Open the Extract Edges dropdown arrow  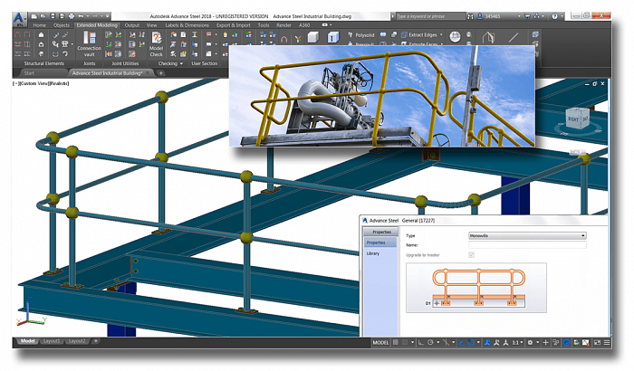[441, 34]
